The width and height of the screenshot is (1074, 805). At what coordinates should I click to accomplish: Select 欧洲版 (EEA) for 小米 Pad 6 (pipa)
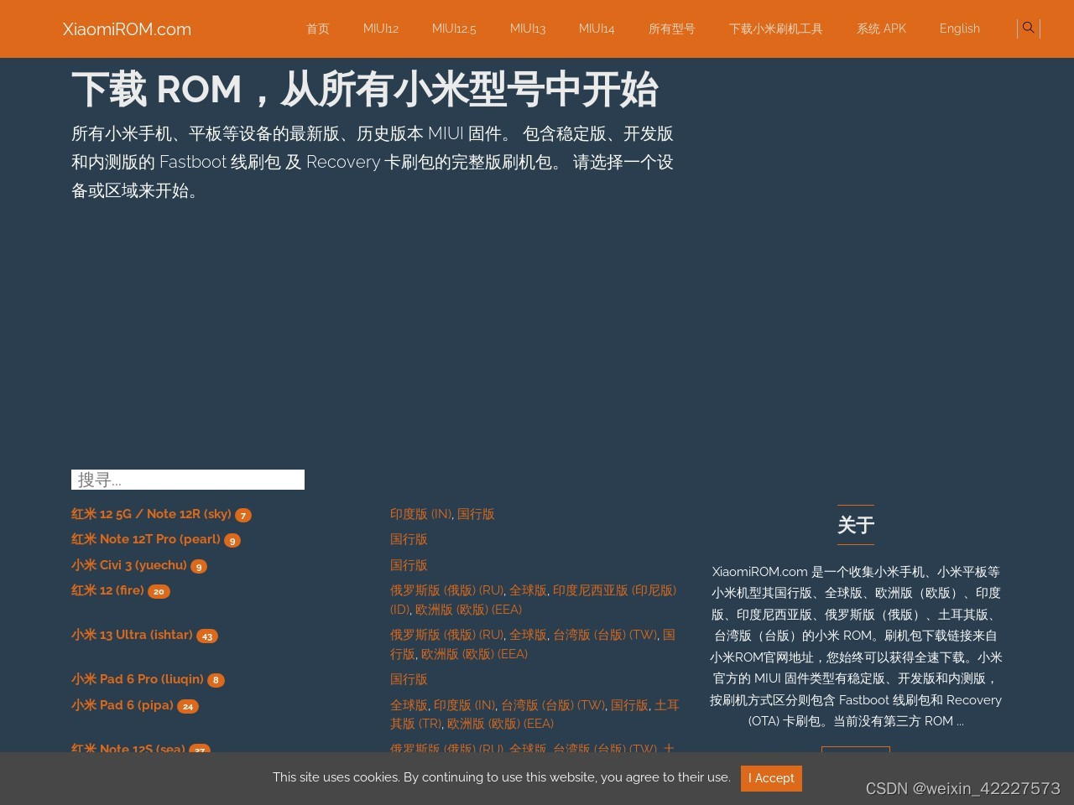click(x=500, y=724)
